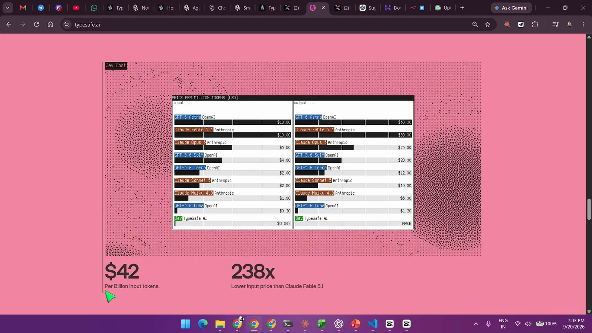Click the PRICE PER MILLION TOKENS header
Viewport: 592px width, 333px height.
(x=205, y=98)
